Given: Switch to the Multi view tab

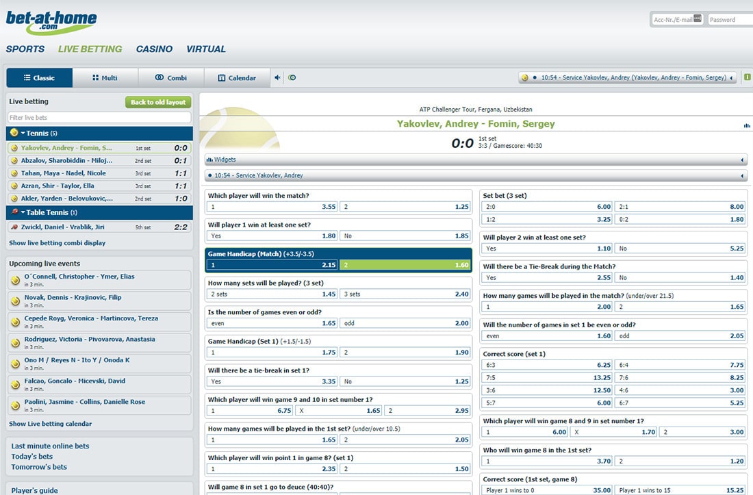Looking at the screenshot, I should 105,78.
